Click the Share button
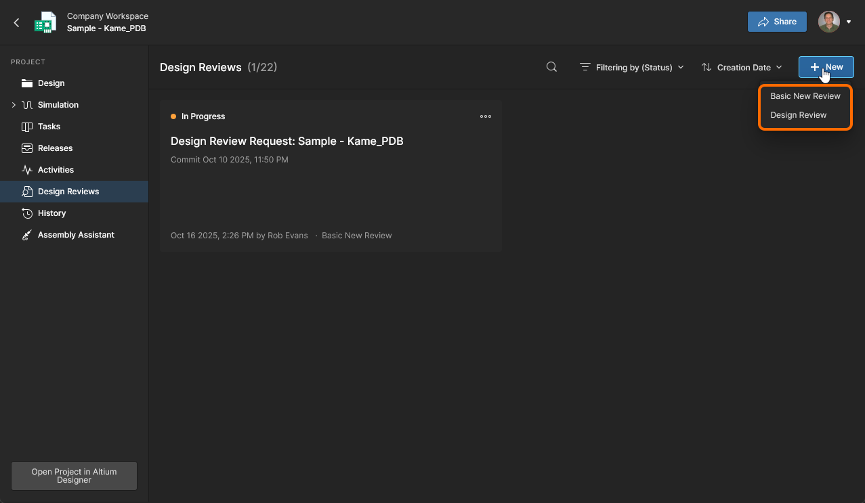The width and height of the screenshot is (865, 503). pos(776,21)
